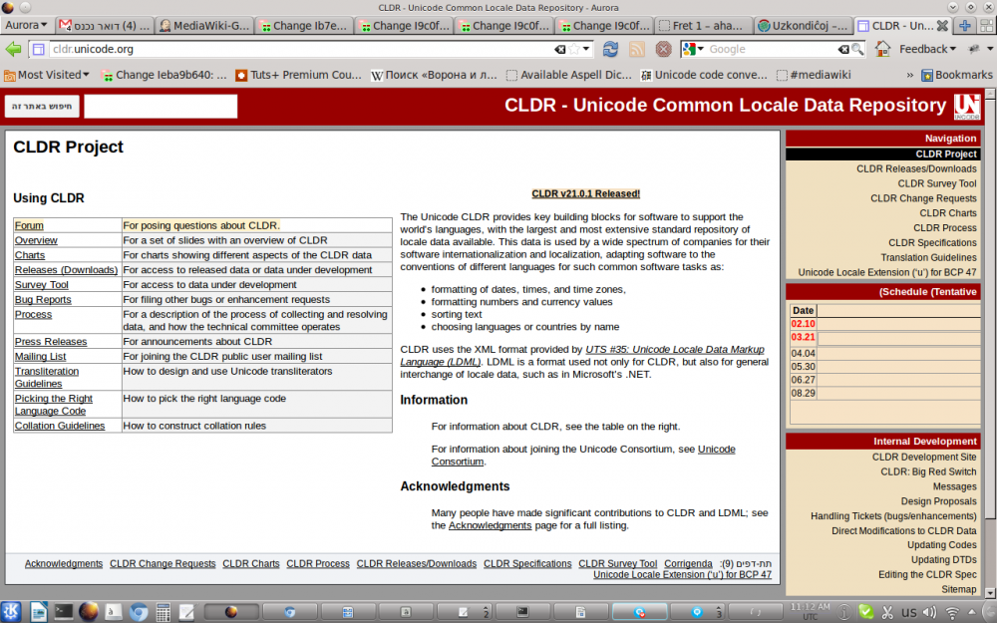Reload the page with the refresh icon

click(x=610, y=49)
